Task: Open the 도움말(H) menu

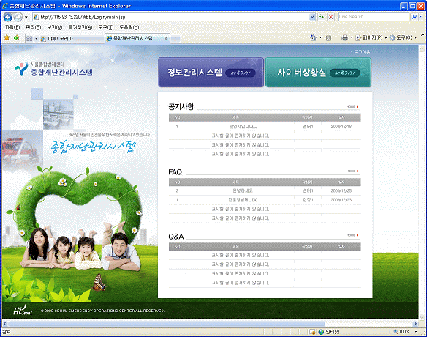Action: coord(129,27)
